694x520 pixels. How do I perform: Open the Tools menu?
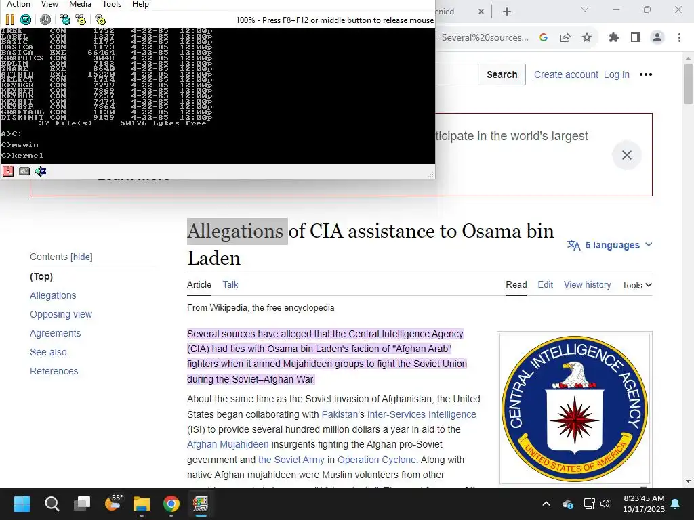coord(112,4)
